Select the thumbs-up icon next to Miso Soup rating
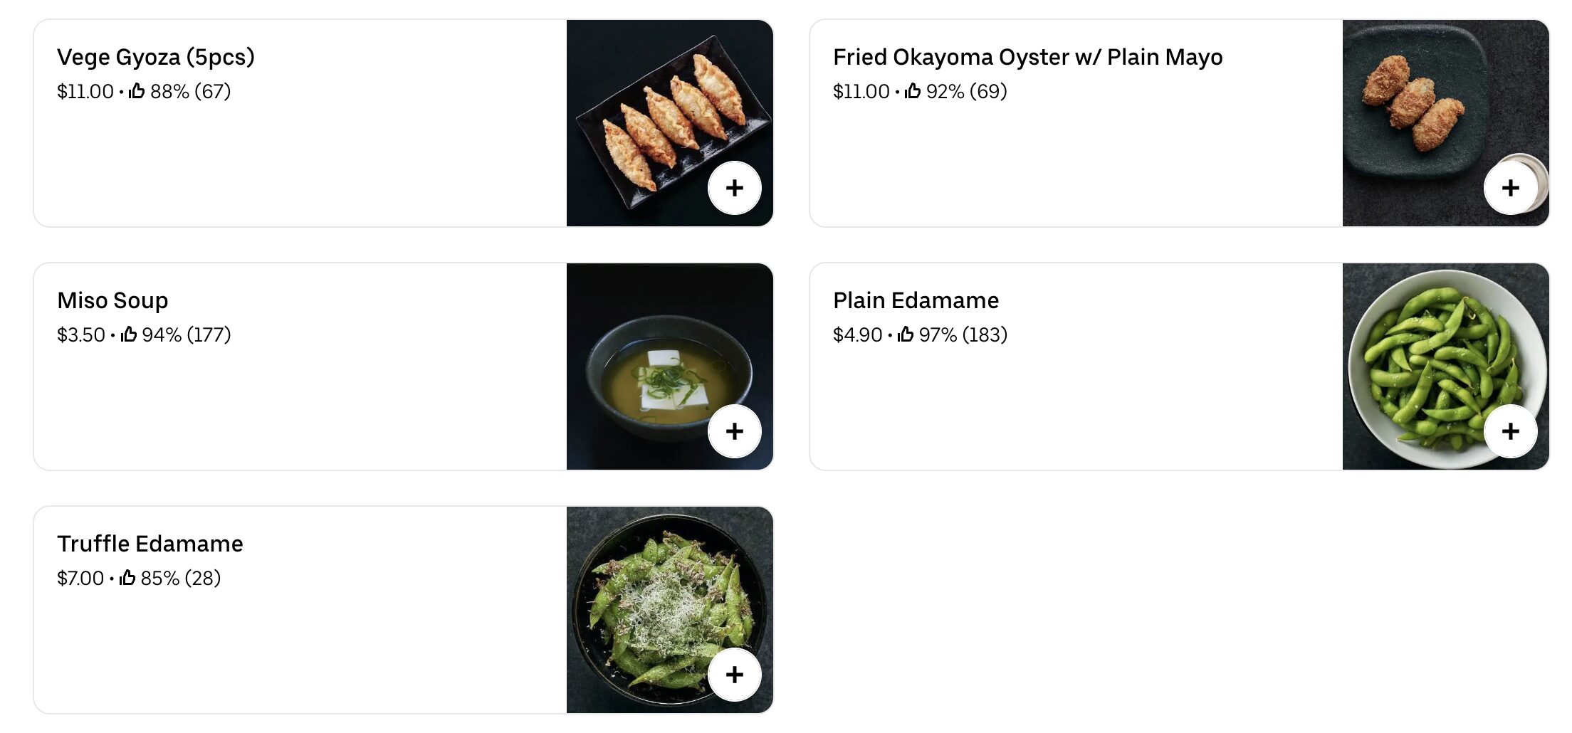Image resolution: width=1572 pixels, height=733 pixels. 130,334
